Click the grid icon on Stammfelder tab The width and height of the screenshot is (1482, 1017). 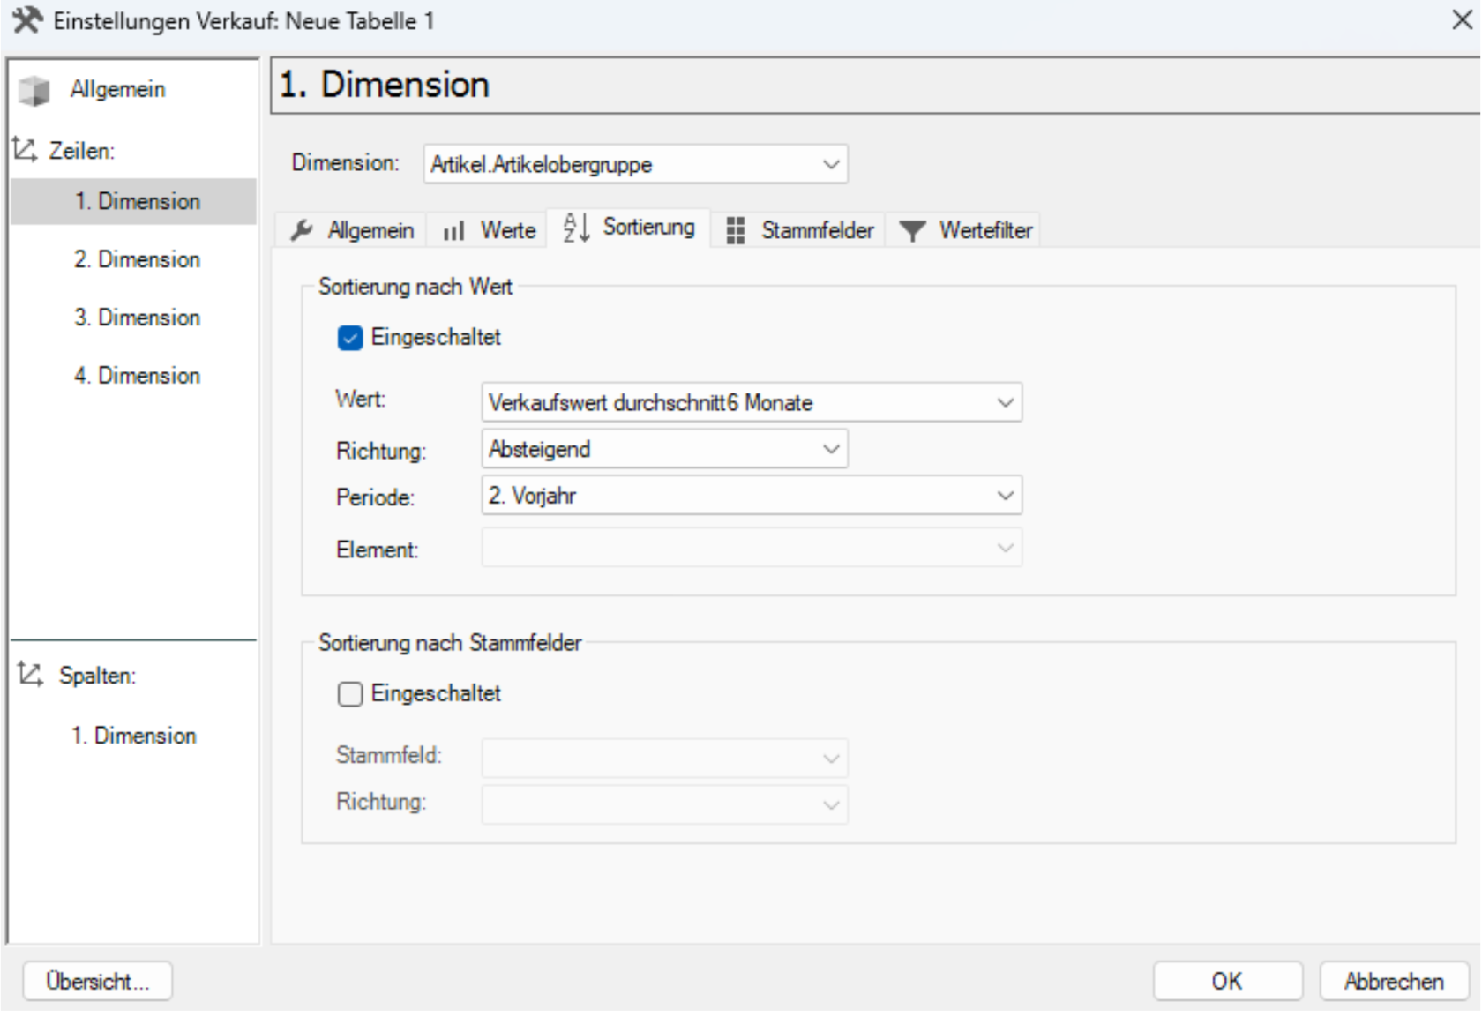click(x=736, y=230)
